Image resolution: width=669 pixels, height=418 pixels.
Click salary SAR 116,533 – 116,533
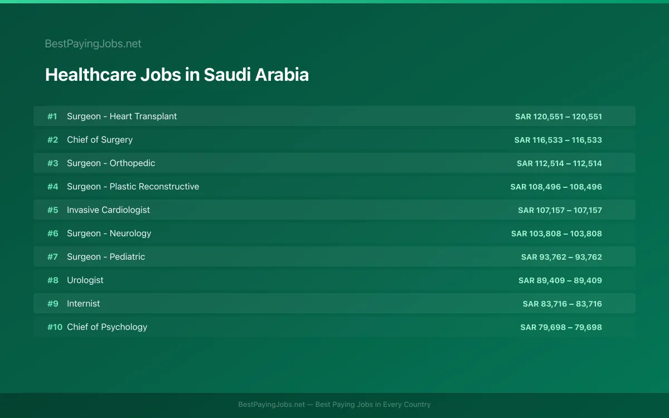coord(558,140)
